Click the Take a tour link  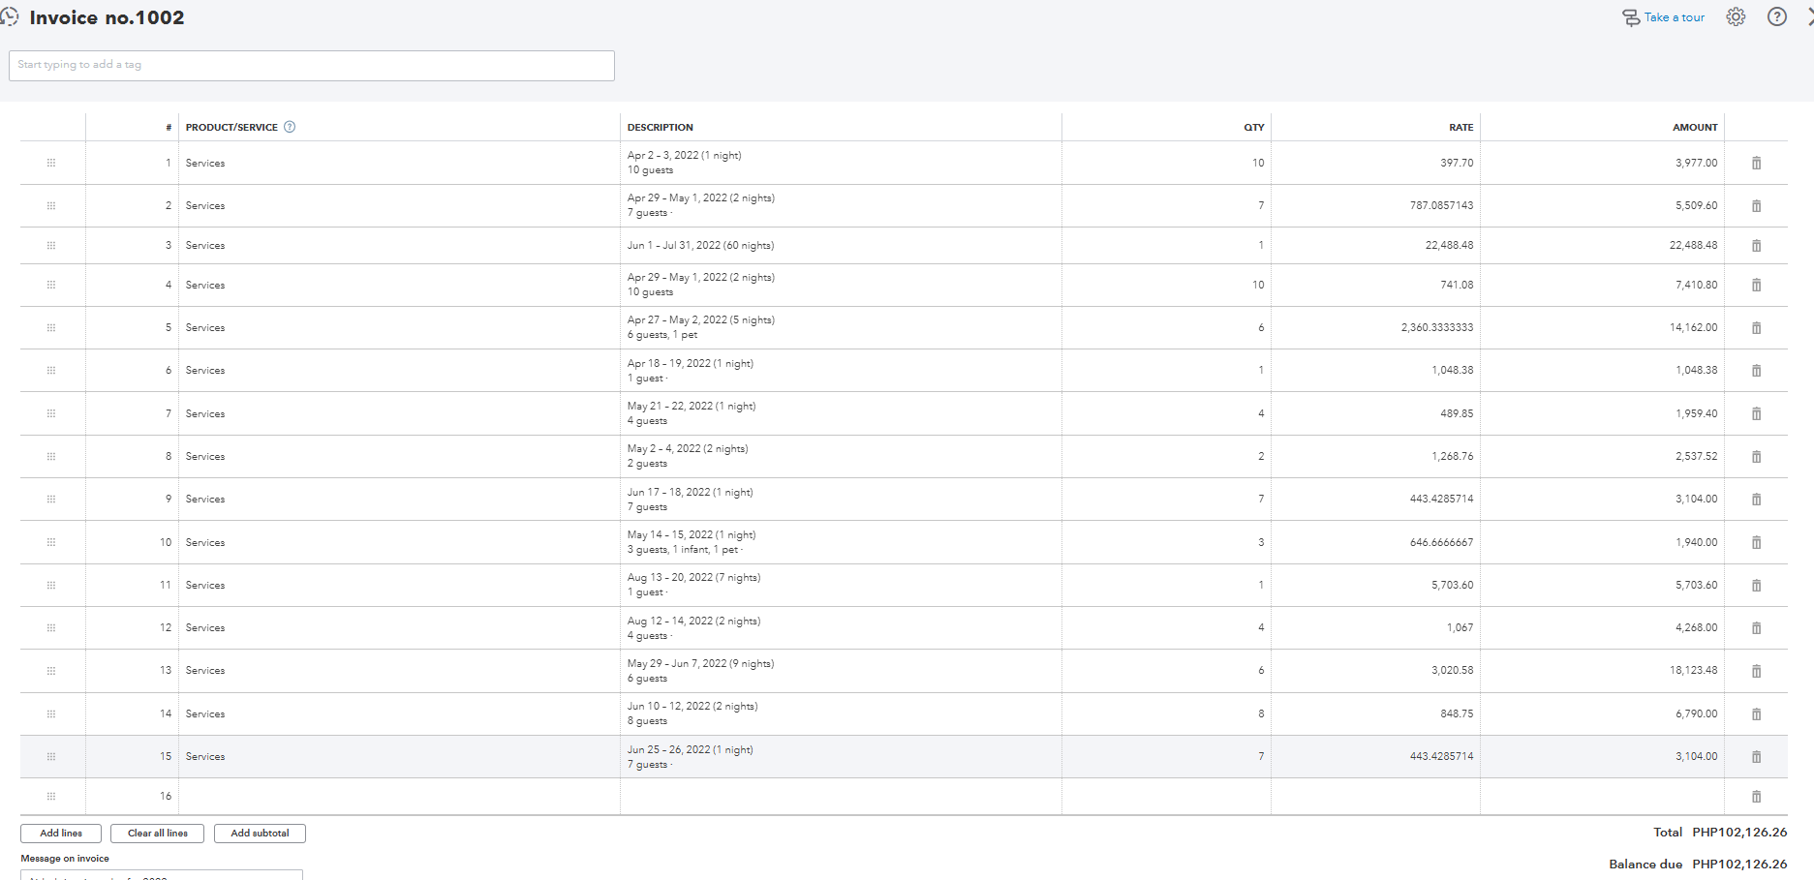click(x=1664, y=17)
